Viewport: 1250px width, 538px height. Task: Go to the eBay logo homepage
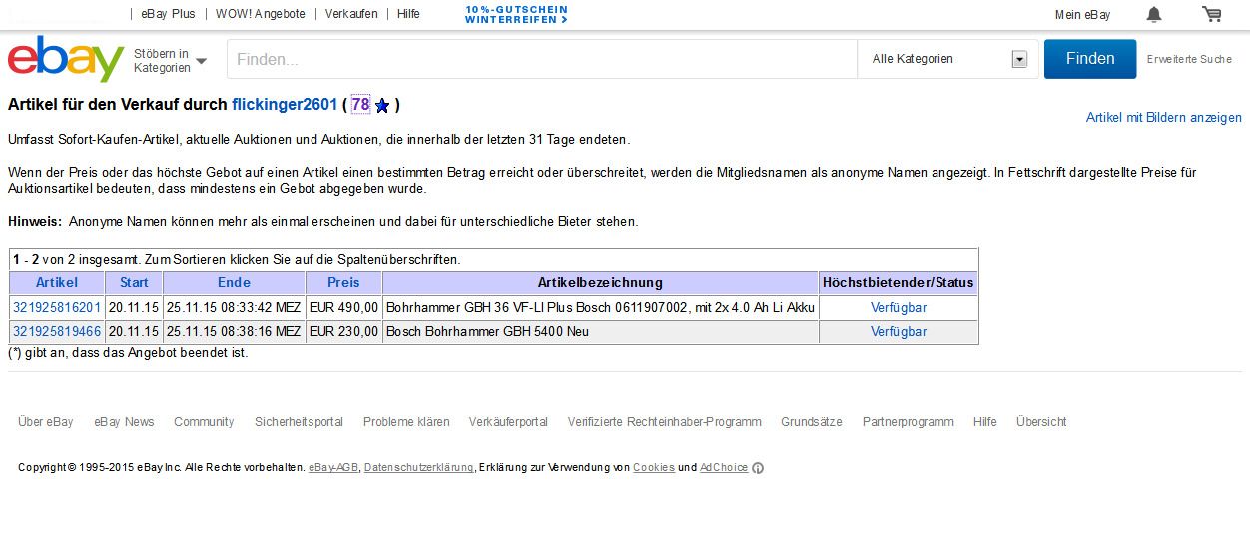coord(66,58)
